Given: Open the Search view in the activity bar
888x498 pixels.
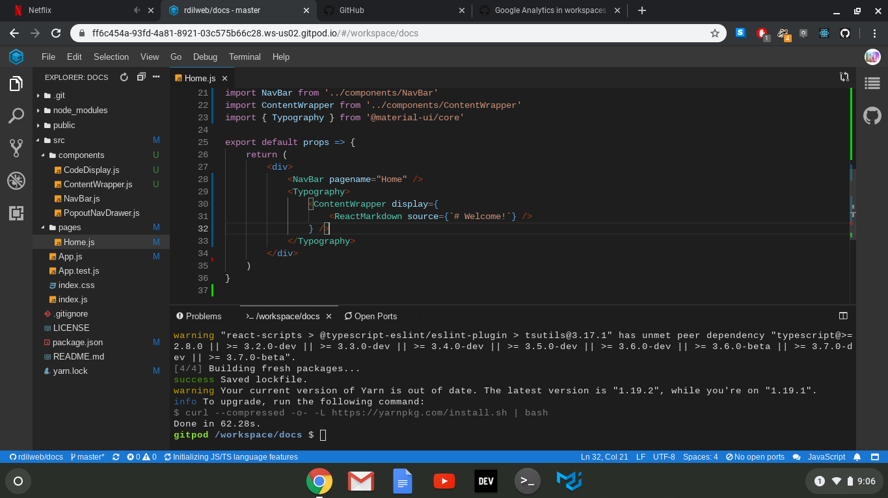Looking at the screenshot, I should (16, 116).
